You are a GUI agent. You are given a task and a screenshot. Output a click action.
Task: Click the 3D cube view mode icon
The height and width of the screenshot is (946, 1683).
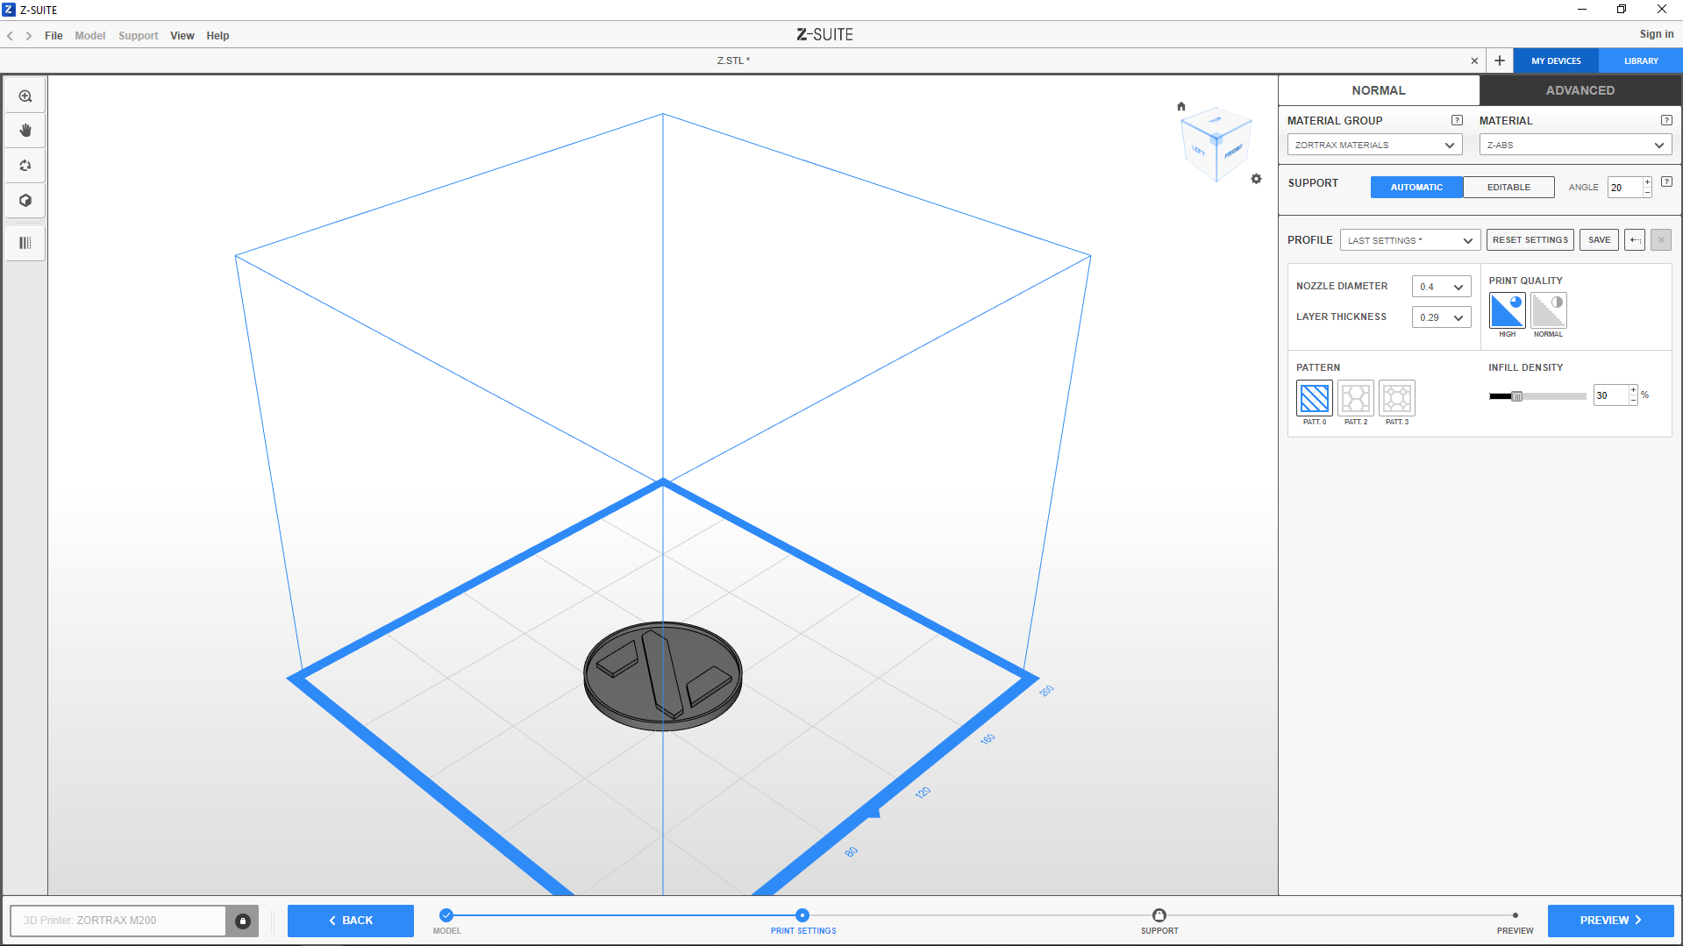[25, 201]
